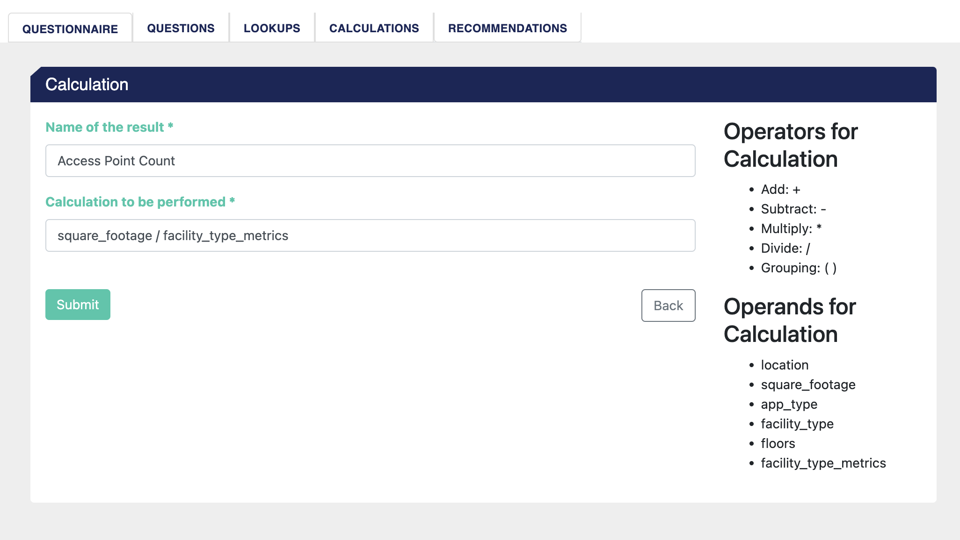Submit the calculation form
The image size is (960, 540).
pos(78,305)
